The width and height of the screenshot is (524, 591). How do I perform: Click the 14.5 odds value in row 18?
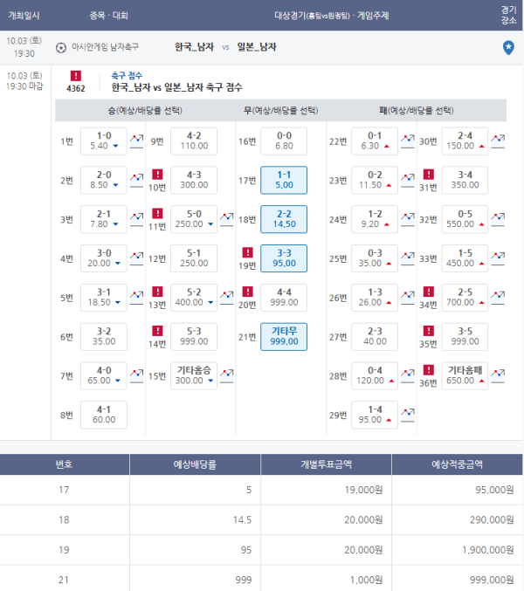coord(243,519)
